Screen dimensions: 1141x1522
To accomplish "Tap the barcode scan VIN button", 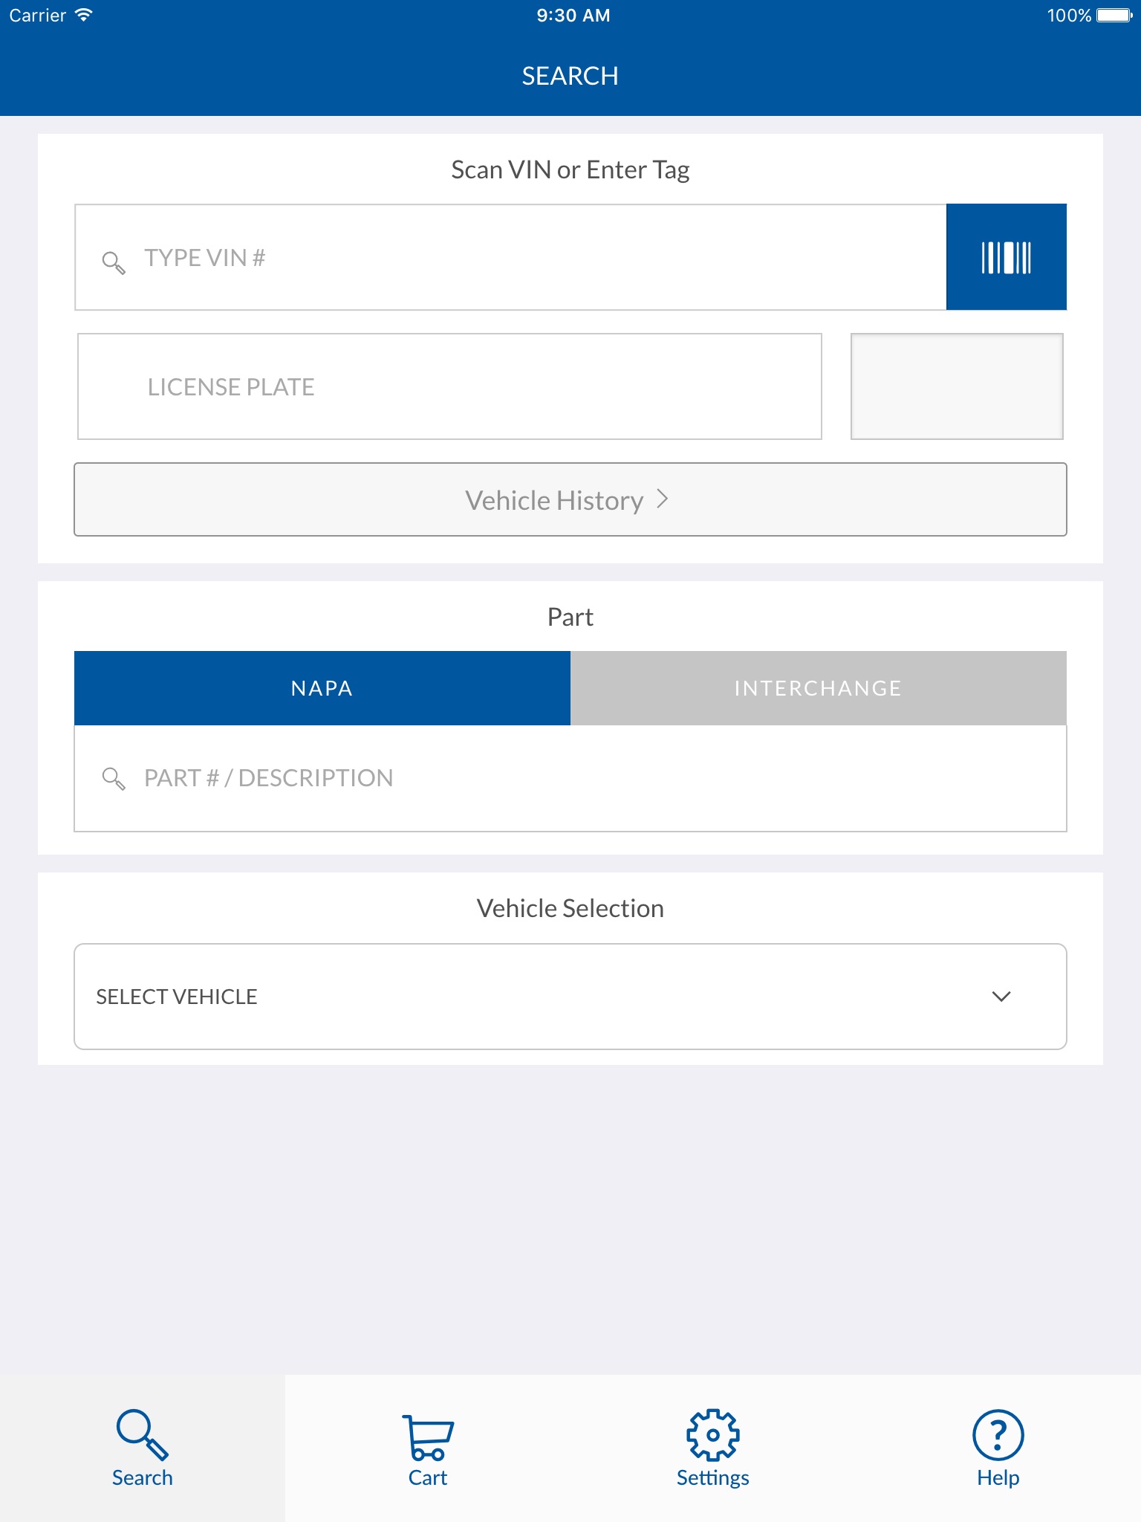I will (1006, 257).
